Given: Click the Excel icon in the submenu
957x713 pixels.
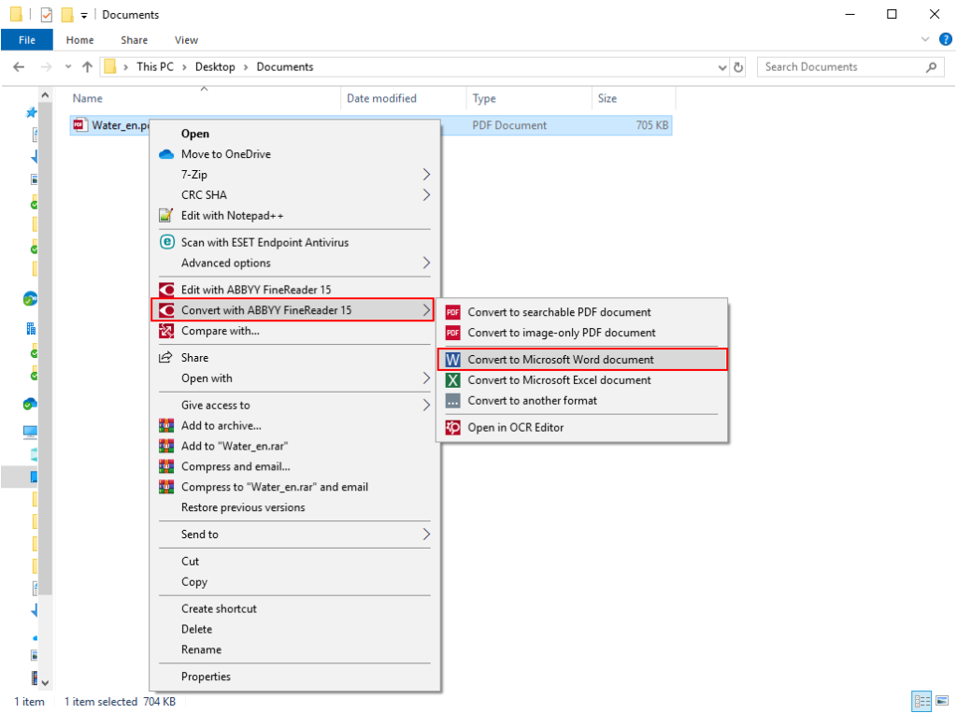Looking at the screenshot, I should [453, 380].
